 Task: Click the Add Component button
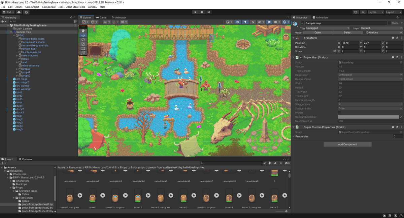347,144
